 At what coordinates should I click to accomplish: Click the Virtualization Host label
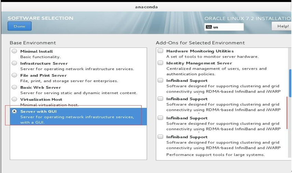click(x=41, y=99)
